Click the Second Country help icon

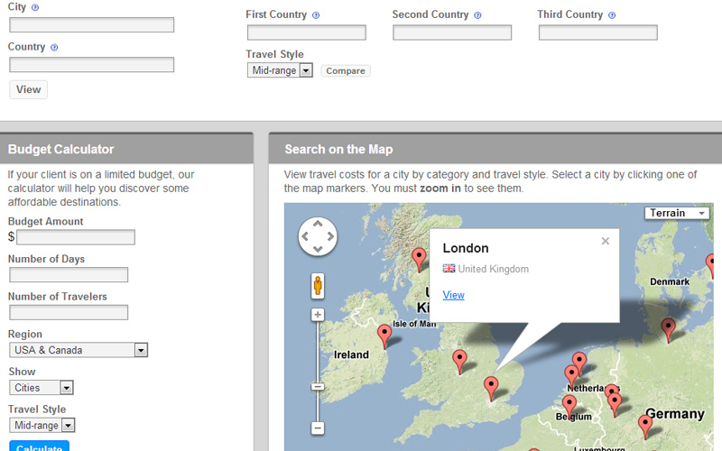tap(477, 15)
